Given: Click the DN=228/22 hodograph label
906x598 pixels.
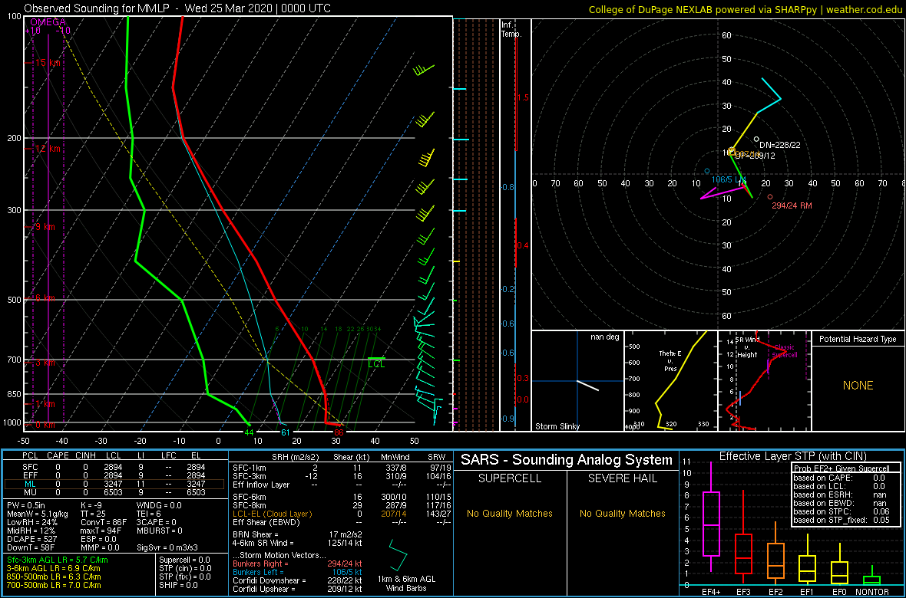Looking at the screenshot, I should click(779, 144).
